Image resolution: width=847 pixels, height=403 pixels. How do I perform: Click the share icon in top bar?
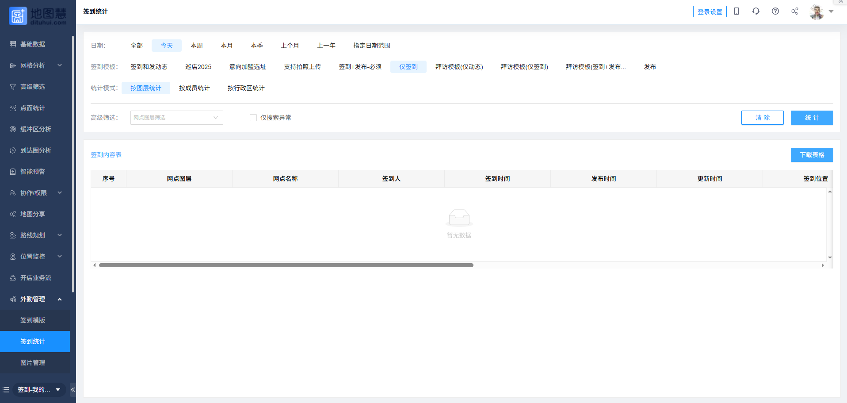point(795,12)
